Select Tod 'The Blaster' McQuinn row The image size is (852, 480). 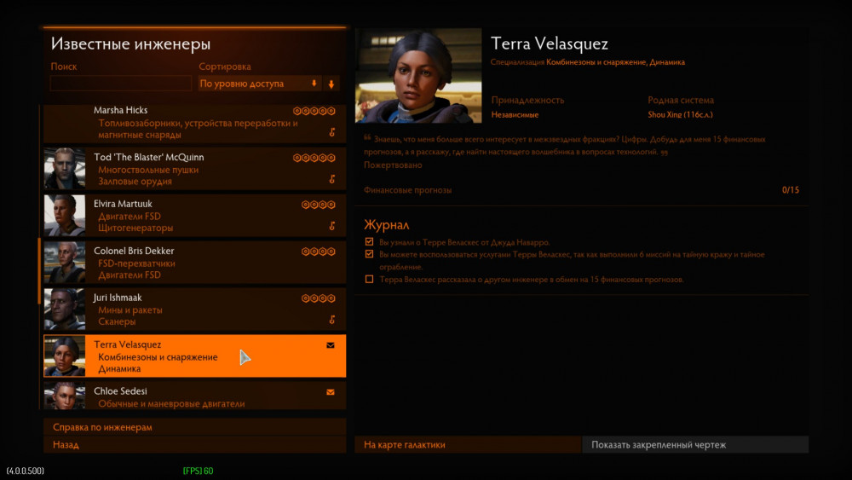pyautogui.click(x=194, y=169)
